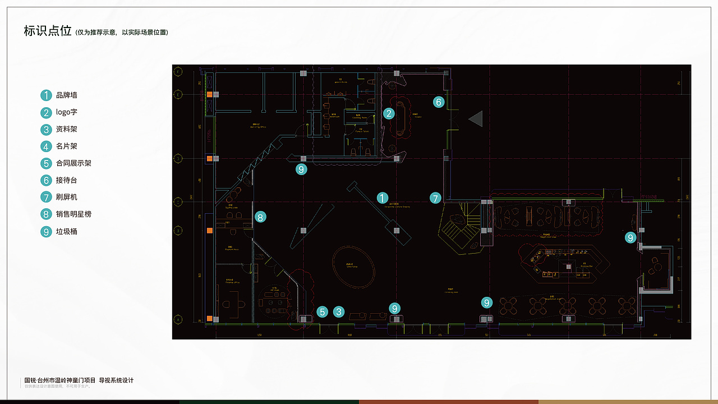The image size is (718, 404).
Task: Click legend circle 8 beside 销售明星榜
Action: pyautogui.click(x=46, y=214)
